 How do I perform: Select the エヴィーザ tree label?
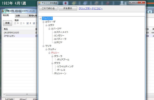[x=50, y=22]
